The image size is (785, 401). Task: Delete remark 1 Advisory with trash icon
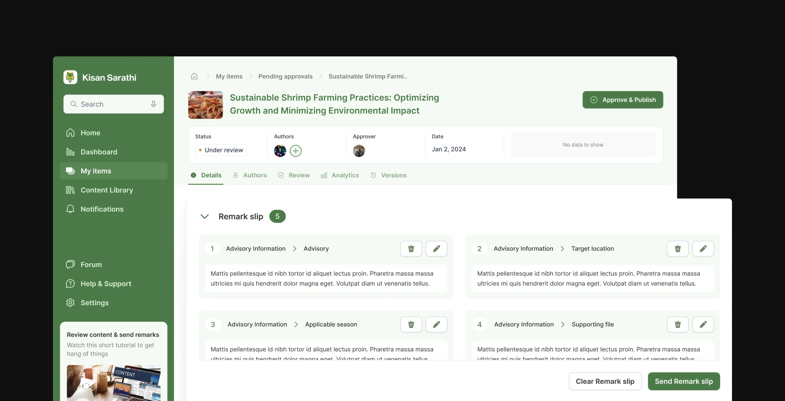411,249
